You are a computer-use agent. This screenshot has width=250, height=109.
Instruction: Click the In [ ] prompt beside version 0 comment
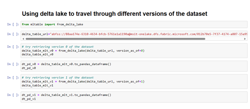[x=13, y=47]
